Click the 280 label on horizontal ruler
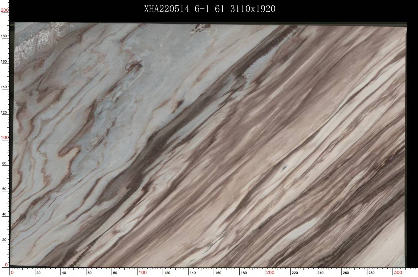Image resolution: width=418 pixels, height=277 pixels. click(371, 273)
